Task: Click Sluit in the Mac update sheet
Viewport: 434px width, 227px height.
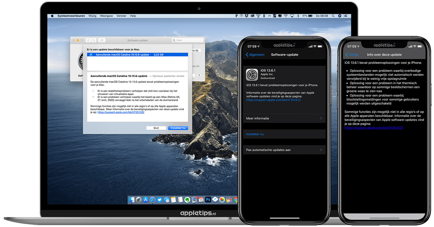Action: point(156,128)
